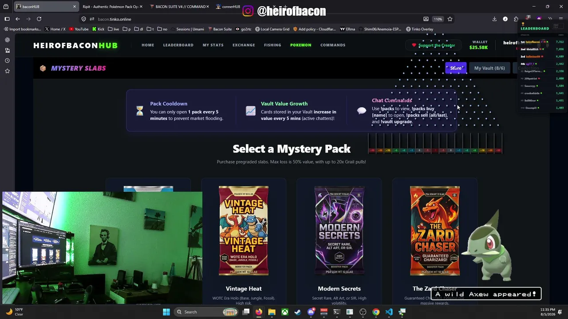Open the YouTube bookmark

pos(78,29)
